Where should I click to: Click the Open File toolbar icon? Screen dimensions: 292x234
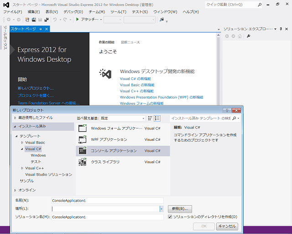pos(34,19)
